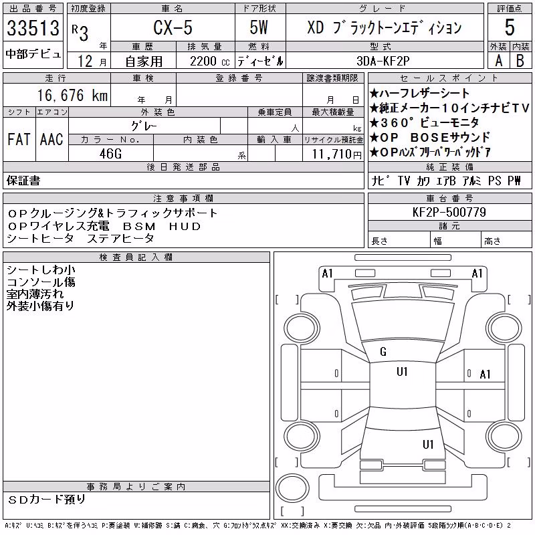Click overall score 5
The width and height of the screenshot is (535, 535).
tap(510, 27)
